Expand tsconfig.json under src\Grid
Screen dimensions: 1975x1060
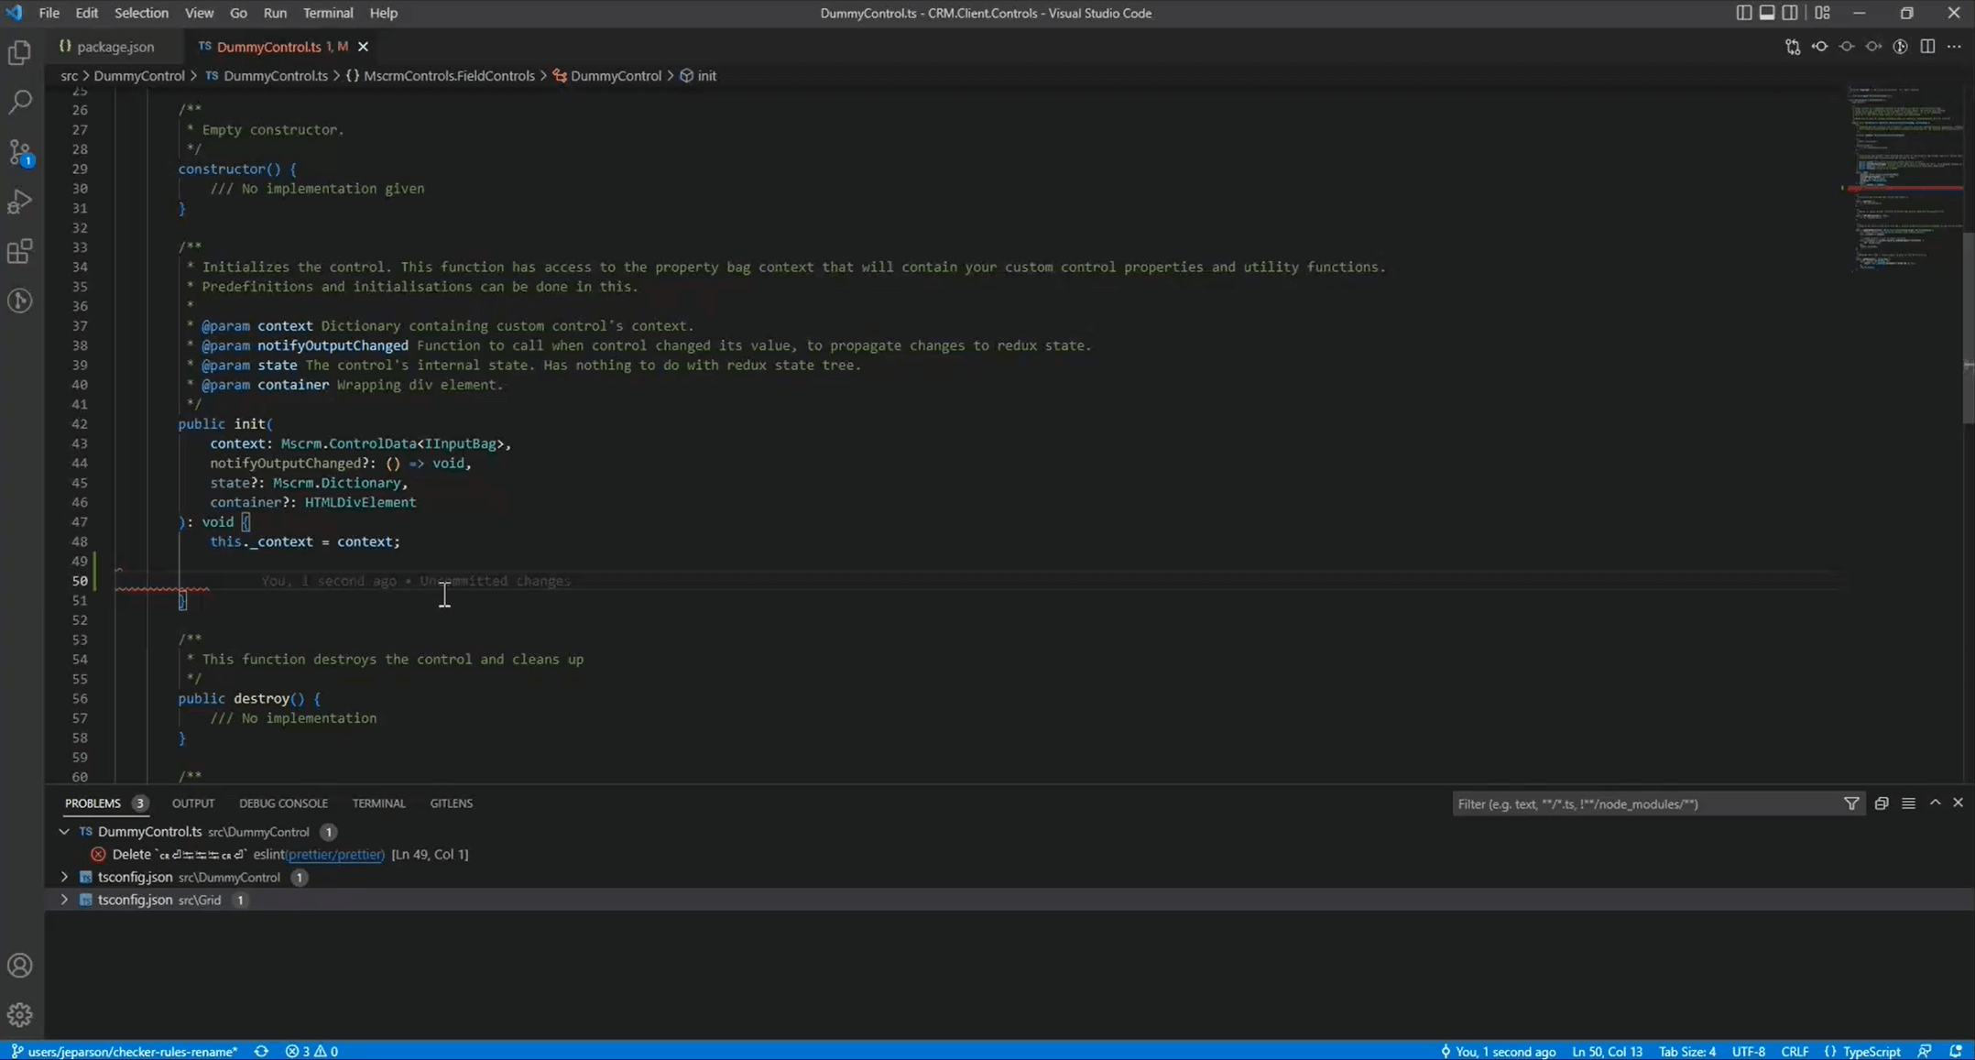(x=64, y=900)
